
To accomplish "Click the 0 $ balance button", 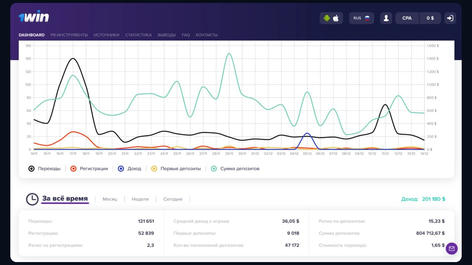I will (x=430, y=18).
